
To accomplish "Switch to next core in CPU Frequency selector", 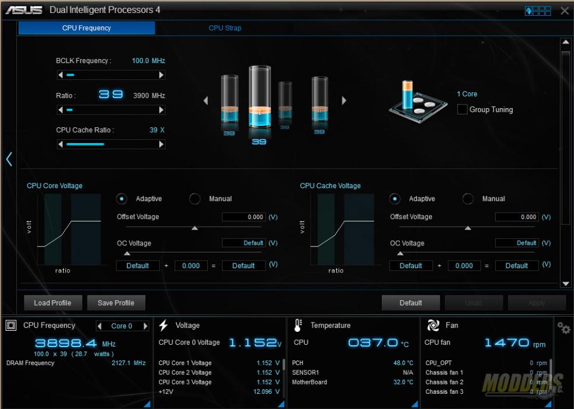I will pos(146,326).
